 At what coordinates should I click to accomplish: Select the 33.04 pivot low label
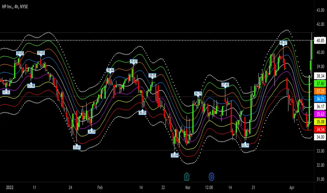175,155
